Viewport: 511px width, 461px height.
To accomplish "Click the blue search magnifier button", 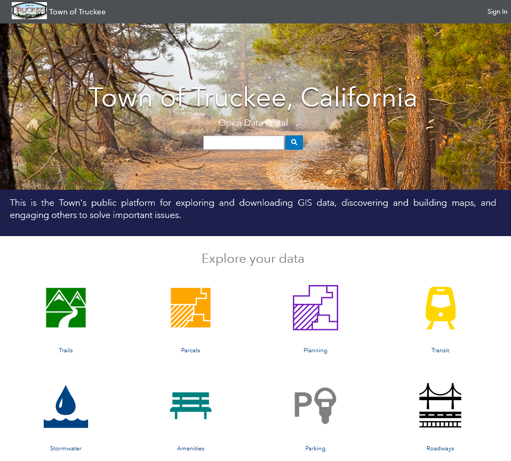I will click(x=294, y=142).
